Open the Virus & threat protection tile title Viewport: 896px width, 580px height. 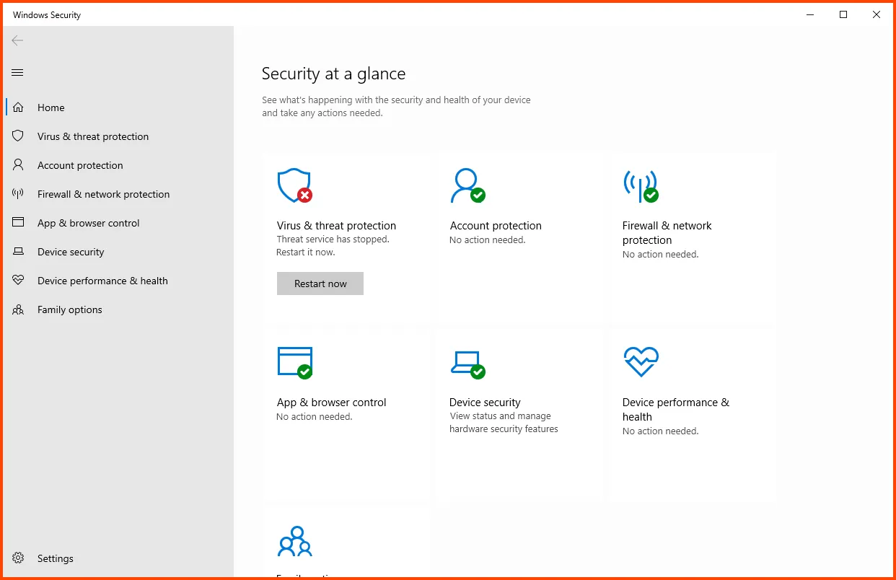click(x=336, y=226)
